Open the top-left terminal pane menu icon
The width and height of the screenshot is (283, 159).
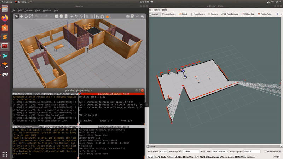(x=14, y=94)
